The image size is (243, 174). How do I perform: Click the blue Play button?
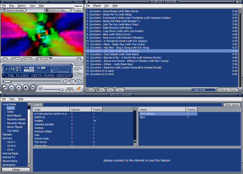[11, 88]
